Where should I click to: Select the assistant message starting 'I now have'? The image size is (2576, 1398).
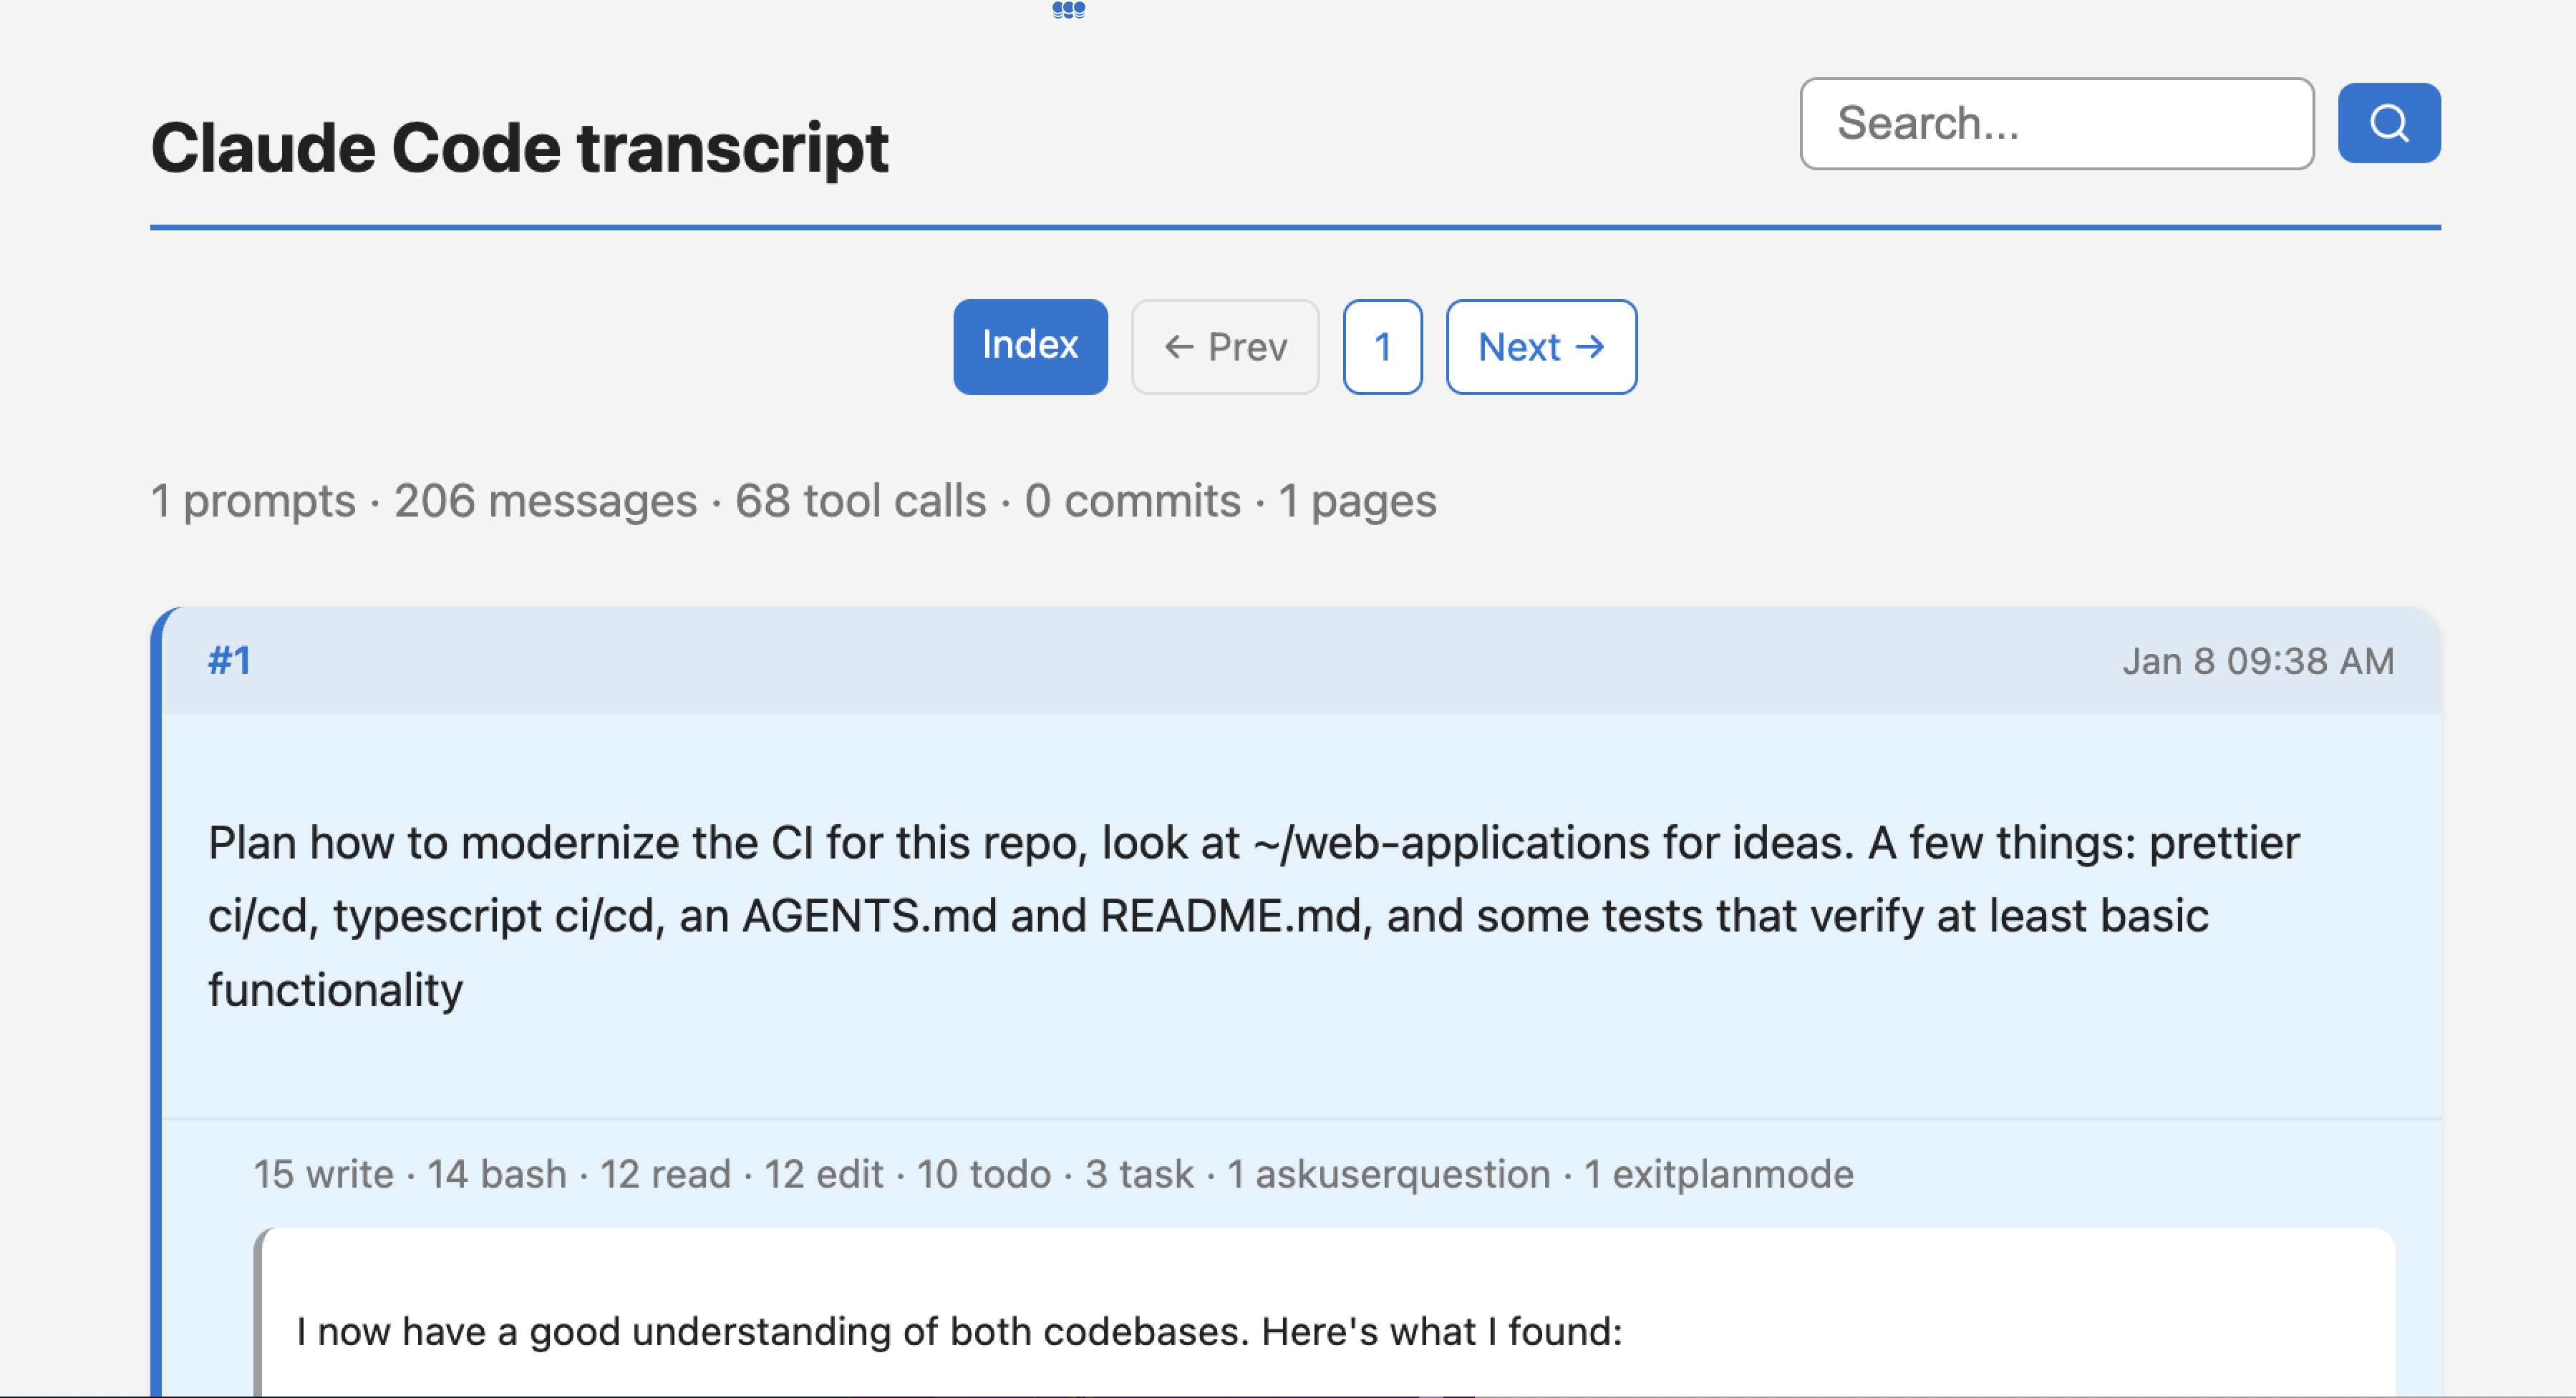click(x=960, y=1330)
